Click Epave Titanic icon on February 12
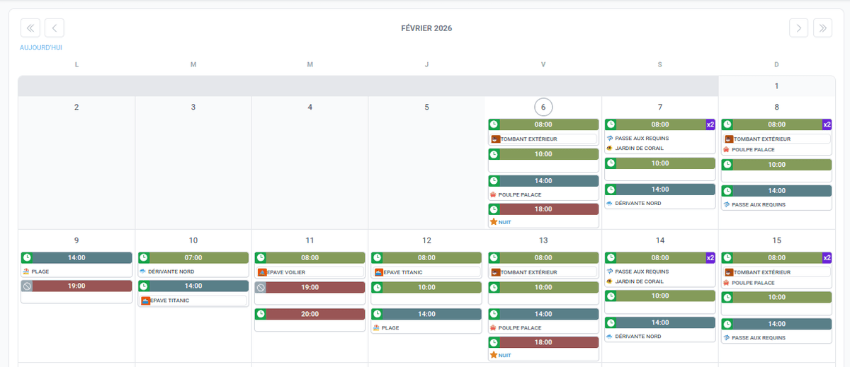850x367 pixels. coord(379,272)
